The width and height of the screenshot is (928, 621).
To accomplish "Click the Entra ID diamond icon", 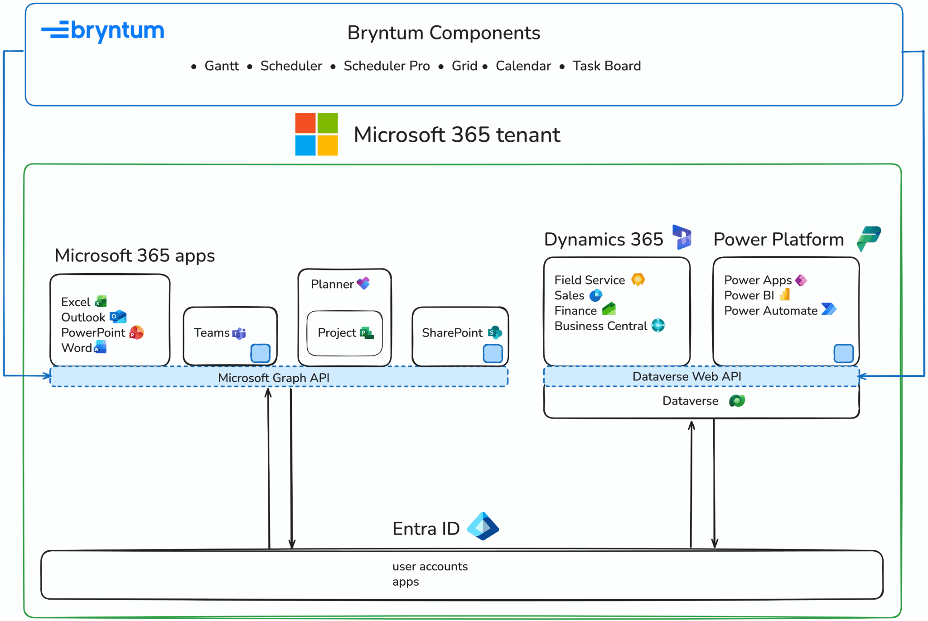I will pyautogui.click(x=483, y=526).
